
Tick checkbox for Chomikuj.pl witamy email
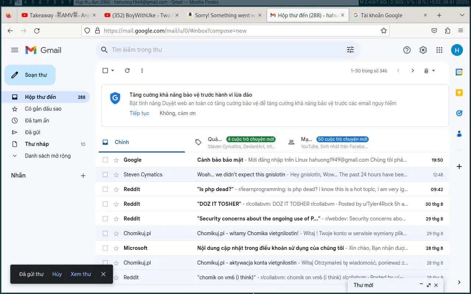[105, 233]
